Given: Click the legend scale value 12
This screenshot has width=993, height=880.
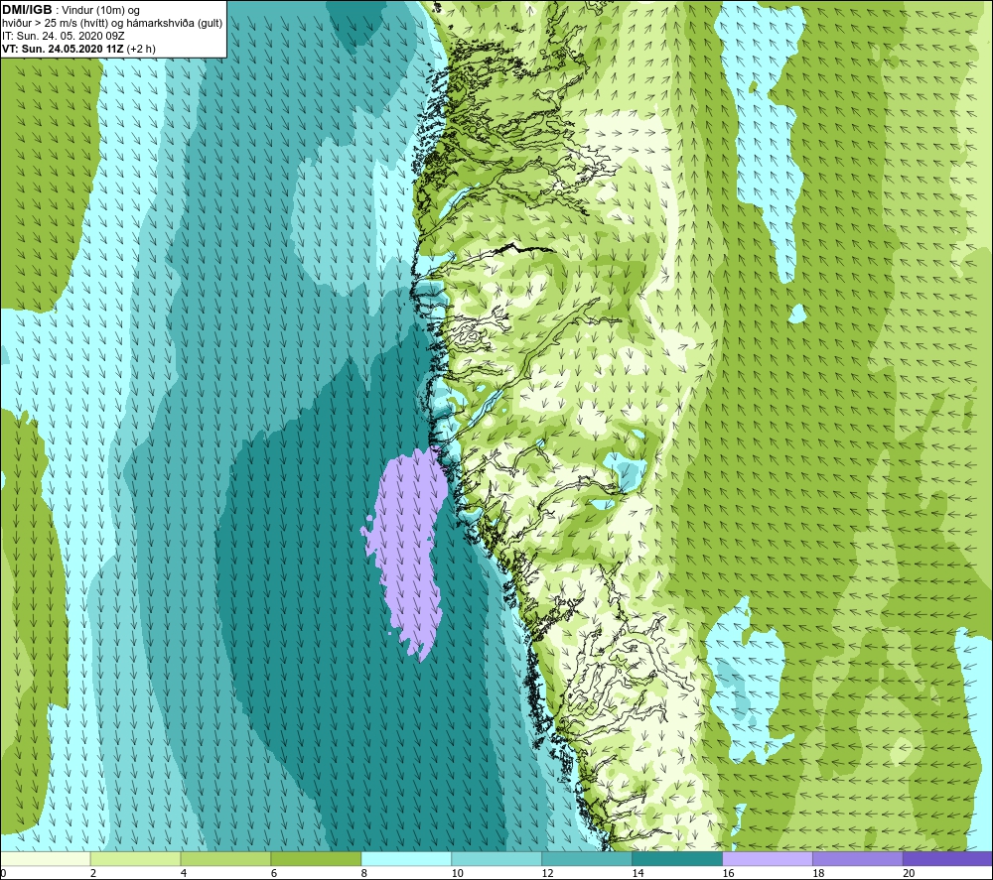Looking at the screenshot, I should tap(548, 873).
